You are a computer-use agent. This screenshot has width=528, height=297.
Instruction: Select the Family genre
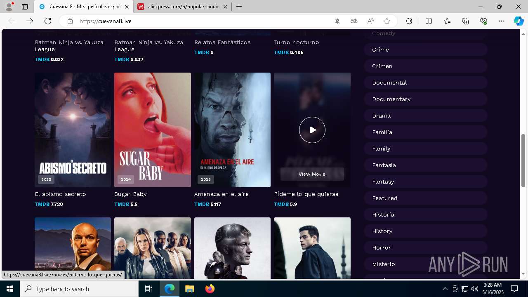pyautogui.click(x=425, y=148)
